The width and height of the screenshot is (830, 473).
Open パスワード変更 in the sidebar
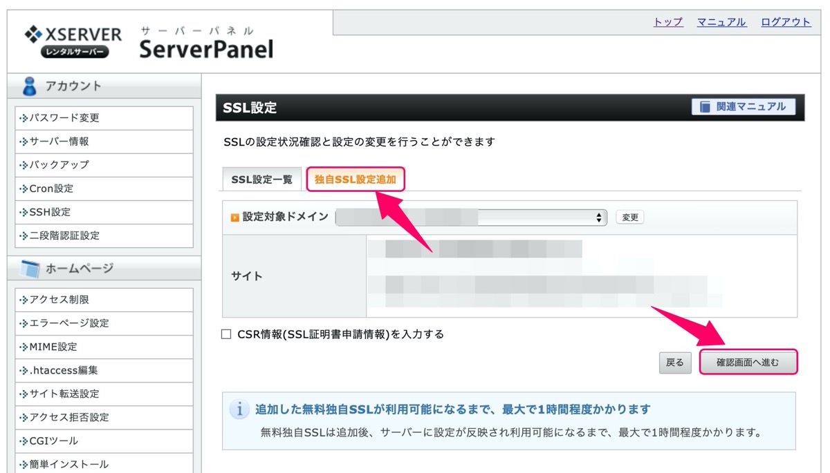pyautogui.click(x=104, y=118)
